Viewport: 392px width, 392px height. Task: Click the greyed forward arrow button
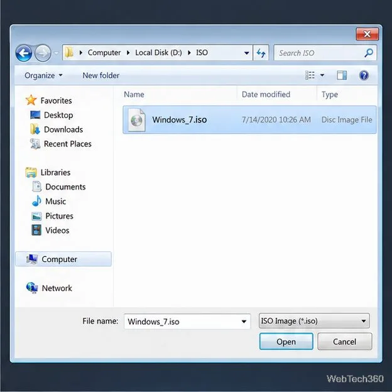43,53
